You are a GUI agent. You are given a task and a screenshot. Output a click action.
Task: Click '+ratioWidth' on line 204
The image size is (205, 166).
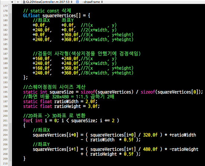(183, 135)
